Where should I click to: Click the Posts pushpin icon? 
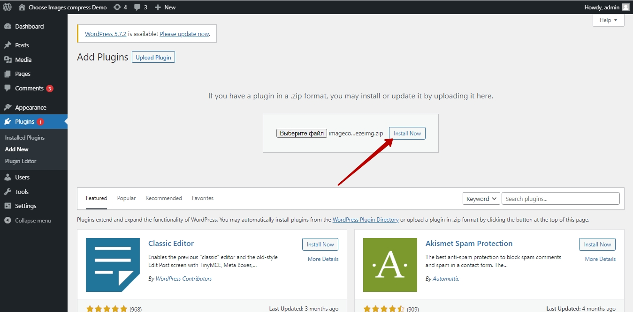8,45
